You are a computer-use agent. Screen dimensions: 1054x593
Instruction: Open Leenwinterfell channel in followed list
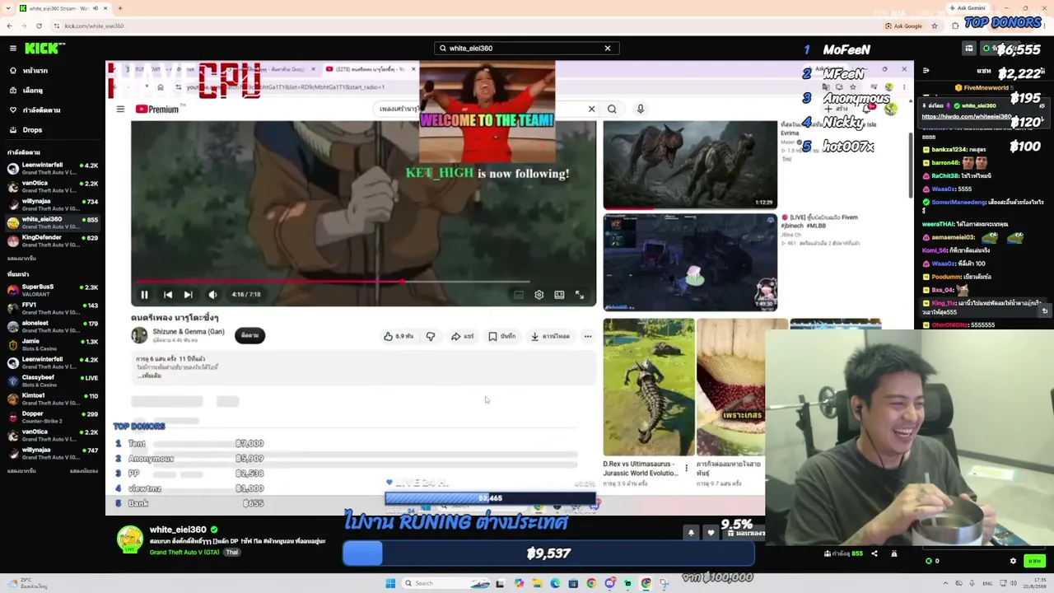(53, 168)
